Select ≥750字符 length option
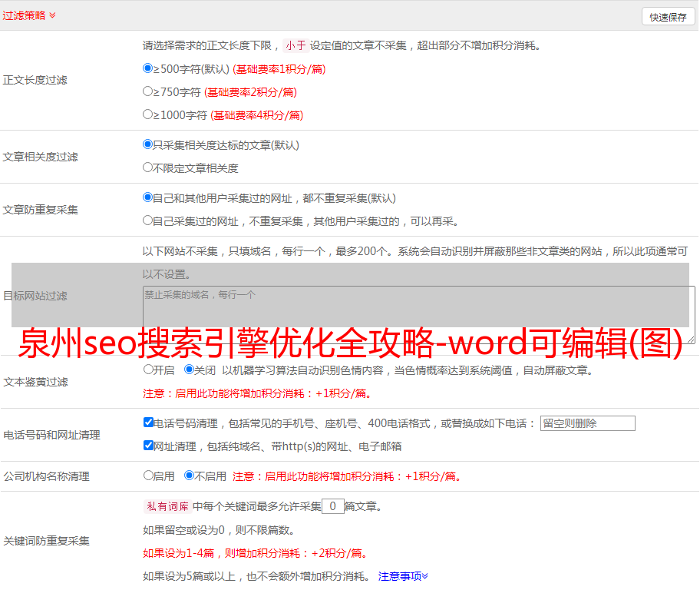 [x=148, y=91]
